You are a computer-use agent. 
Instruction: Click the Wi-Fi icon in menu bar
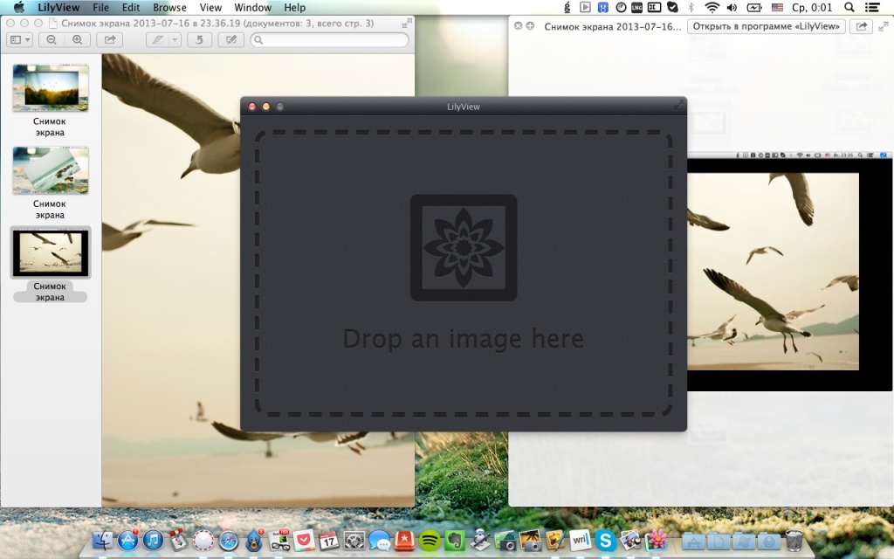point(712,8)
